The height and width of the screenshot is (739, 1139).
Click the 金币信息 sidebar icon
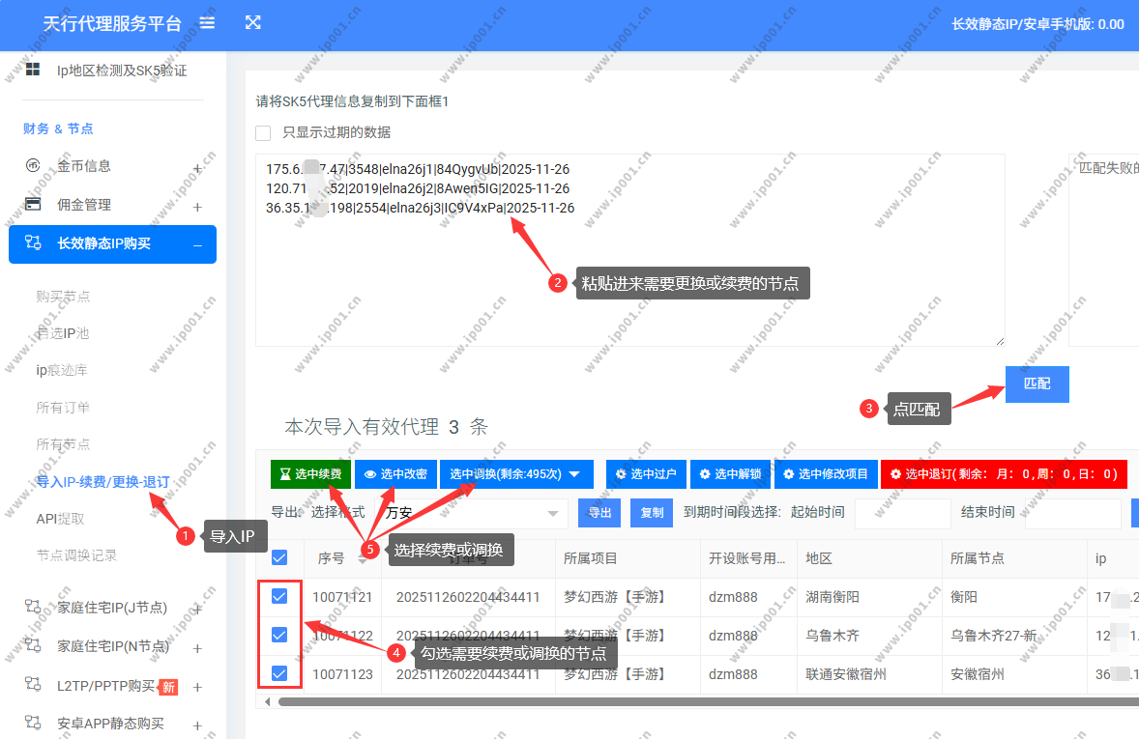pos(32,165)
